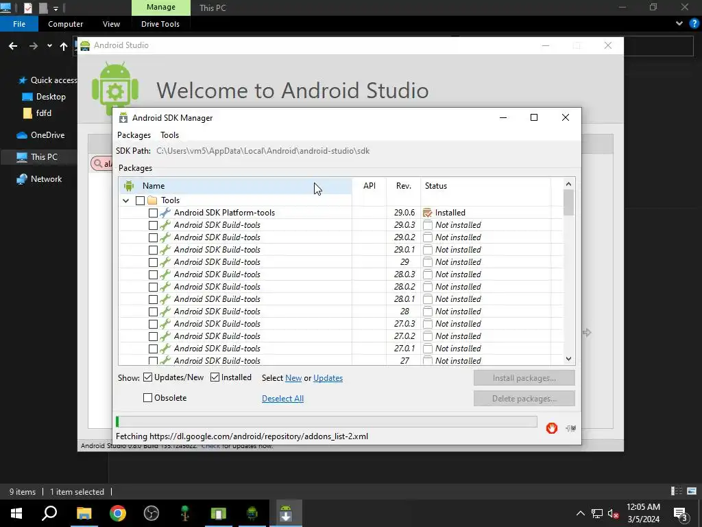Click Explorer help question mark icon
The width and height of the screenshot is (702, 527).
(694, 24)
